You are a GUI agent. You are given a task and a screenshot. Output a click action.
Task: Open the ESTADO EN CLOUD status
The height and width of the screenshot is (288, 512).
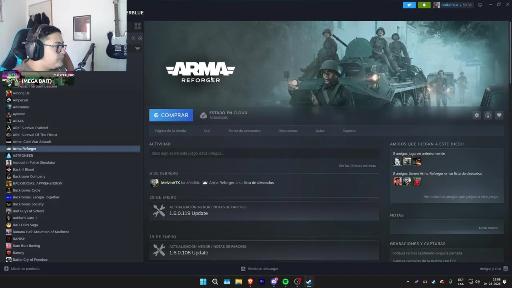pos(224,115)
